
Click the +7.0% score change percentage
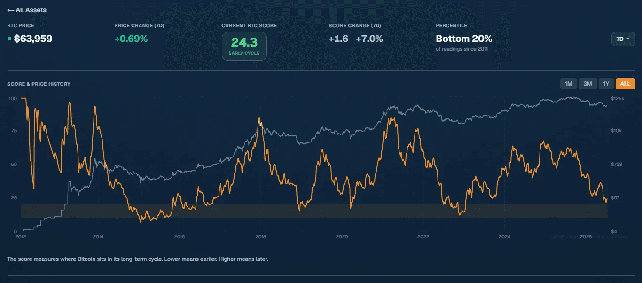[369, 39]
